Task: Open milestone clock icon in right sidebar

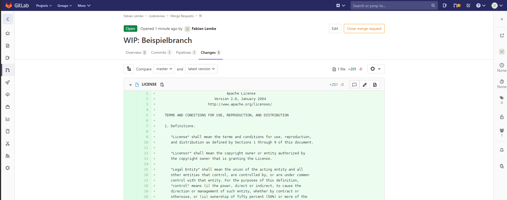Action: click(x=502, y=65)
